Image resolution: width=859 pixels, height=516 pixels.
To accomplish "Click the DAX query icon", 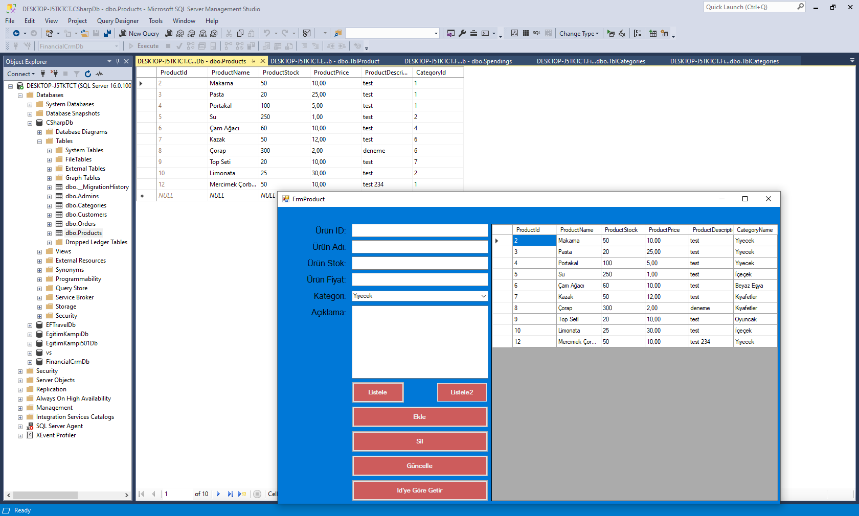I will [x=214, y=33].
